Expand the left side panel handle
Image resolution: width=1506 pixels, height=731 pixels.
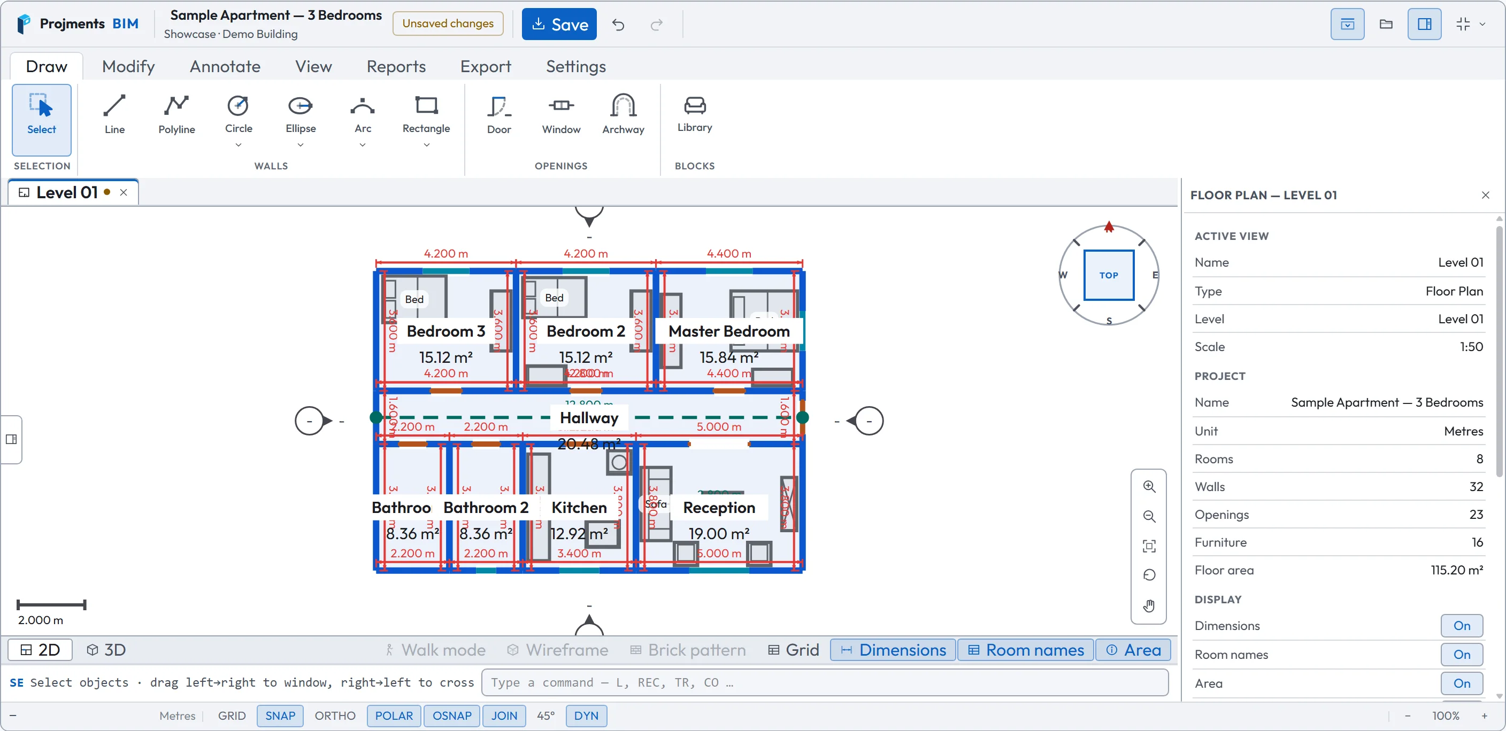pos(11,439)
